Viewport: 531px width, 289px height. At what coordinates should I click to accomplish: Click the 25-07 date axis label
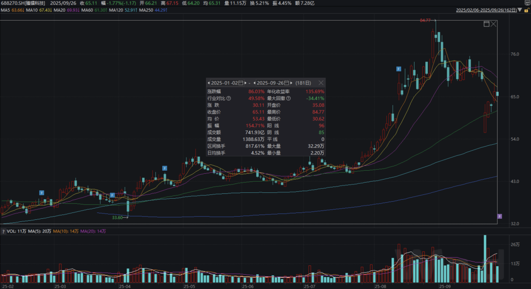click(x=310, y=286)
